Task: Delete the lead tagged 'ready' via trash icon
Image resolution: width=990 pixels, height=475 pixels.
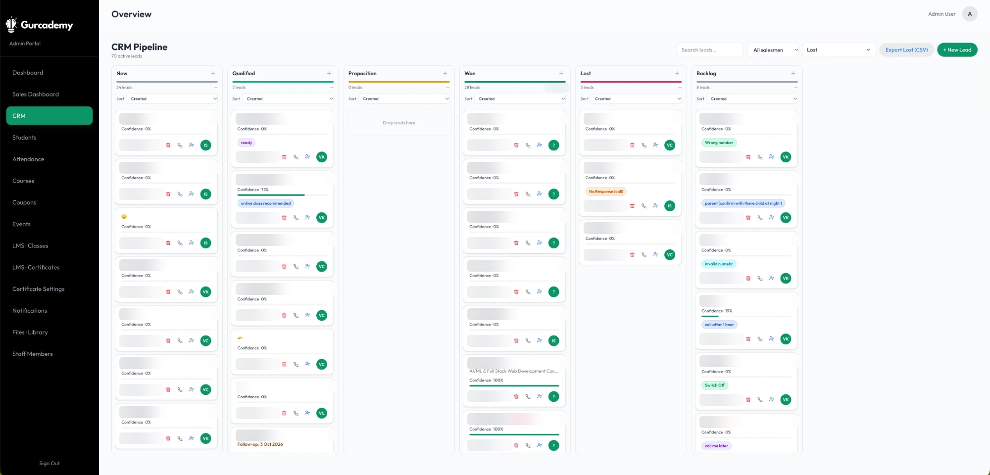Action: pos(284,157)
